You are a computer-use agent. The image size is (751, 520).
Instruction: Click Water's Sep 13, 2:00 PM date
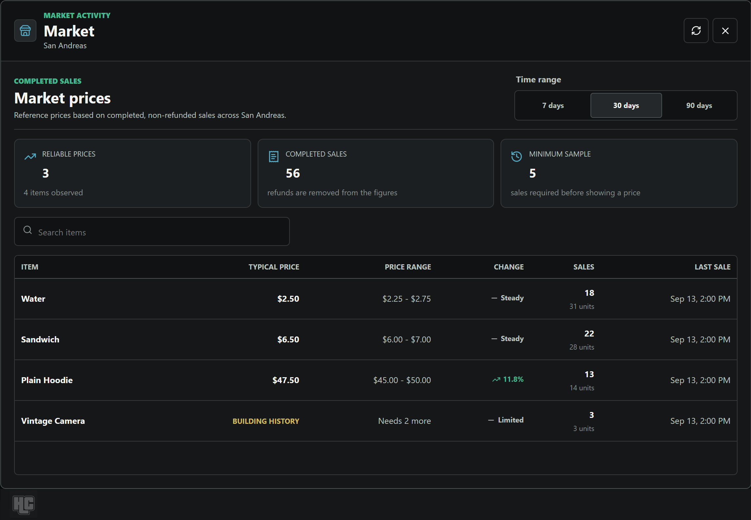pyautogui.click(x=700, y=299)
